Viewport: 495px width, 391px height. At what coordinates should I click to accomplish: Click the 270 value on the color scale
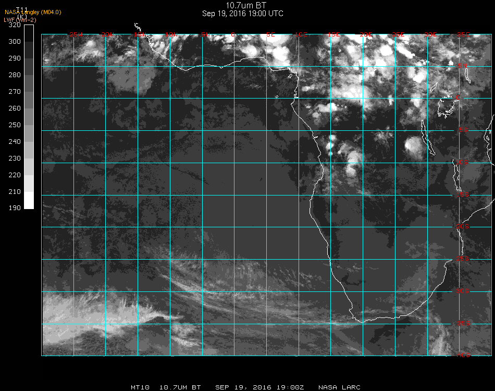pos(15,92)
